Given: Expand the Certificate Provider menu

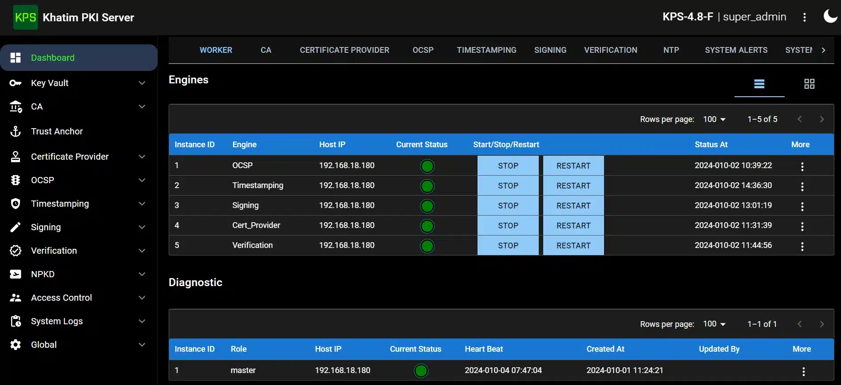Looking at the screenshot, I should (142, 157).
